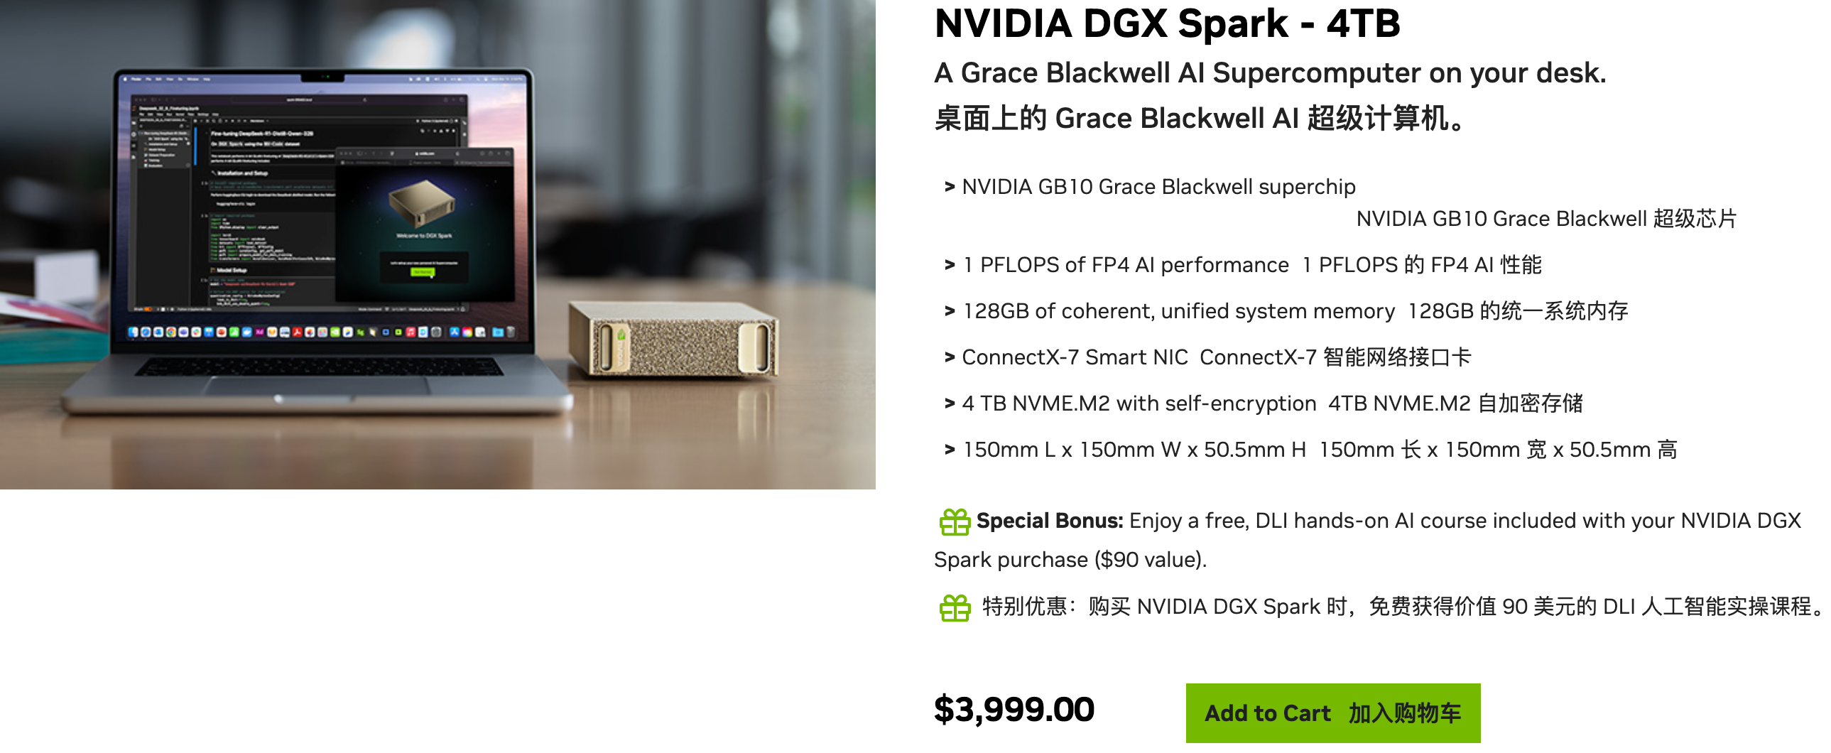
Task: Click the Chinese text NVIDIA GB10 Grace Blackwell 超级芯片
Action: pyautogui.click(x=1545, y=219)
